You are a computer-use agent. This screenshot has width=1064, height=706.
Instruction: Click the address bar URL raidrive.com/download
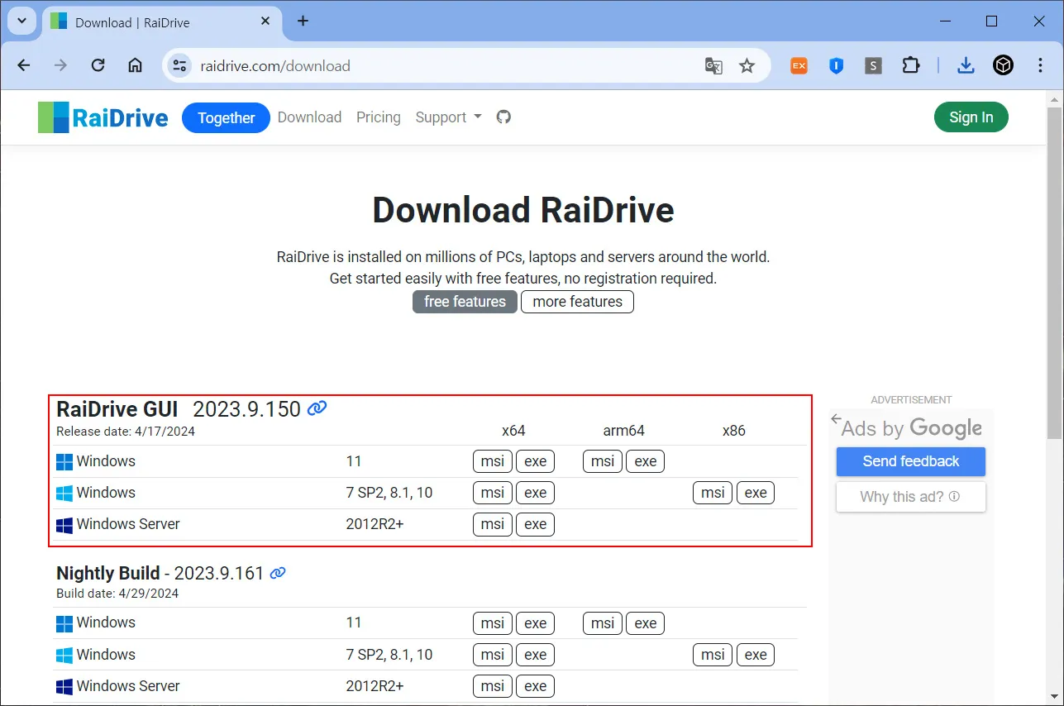tap(275, 66)
